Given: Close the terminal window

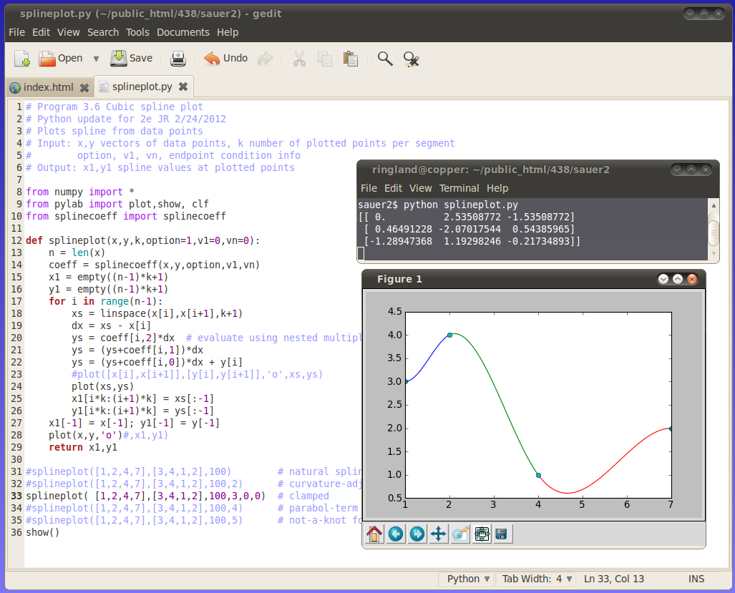Looking at the screenshot, I should (x=705, y=170).
